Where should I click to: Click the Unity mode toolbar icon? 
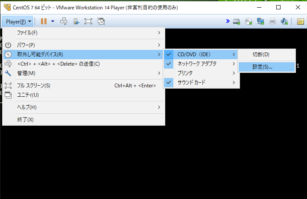click(101, 21)
